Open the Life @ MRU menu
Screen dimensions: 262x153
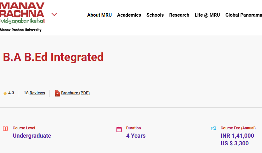[x=207, y=15]
